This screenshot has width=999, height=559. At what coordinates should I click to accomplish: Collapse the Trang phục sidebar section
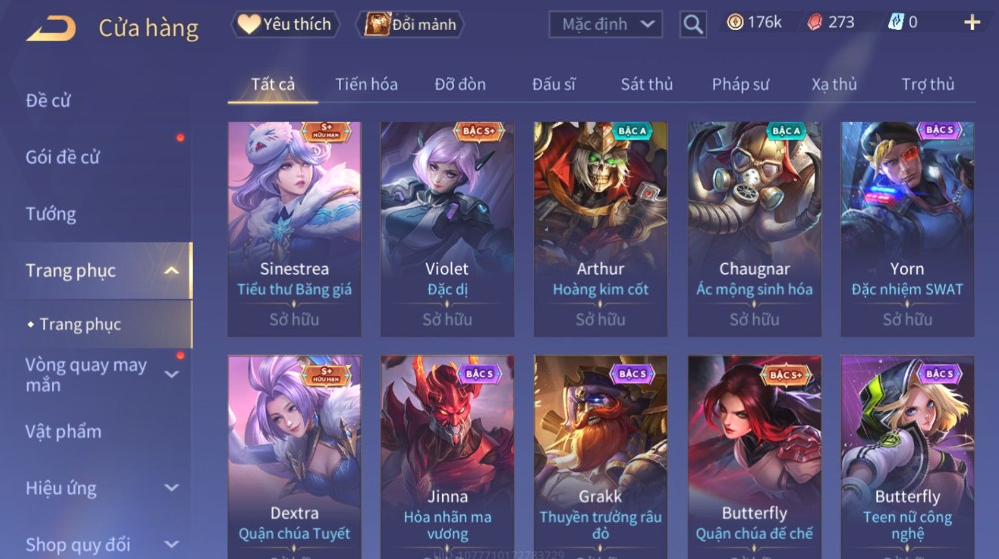click(172, 270)
